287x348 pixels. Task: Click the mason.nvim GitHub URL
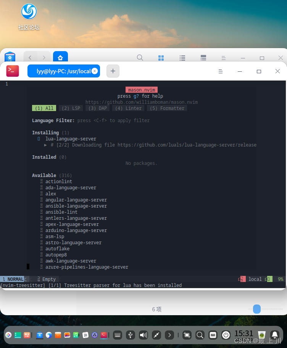[141, 102]
